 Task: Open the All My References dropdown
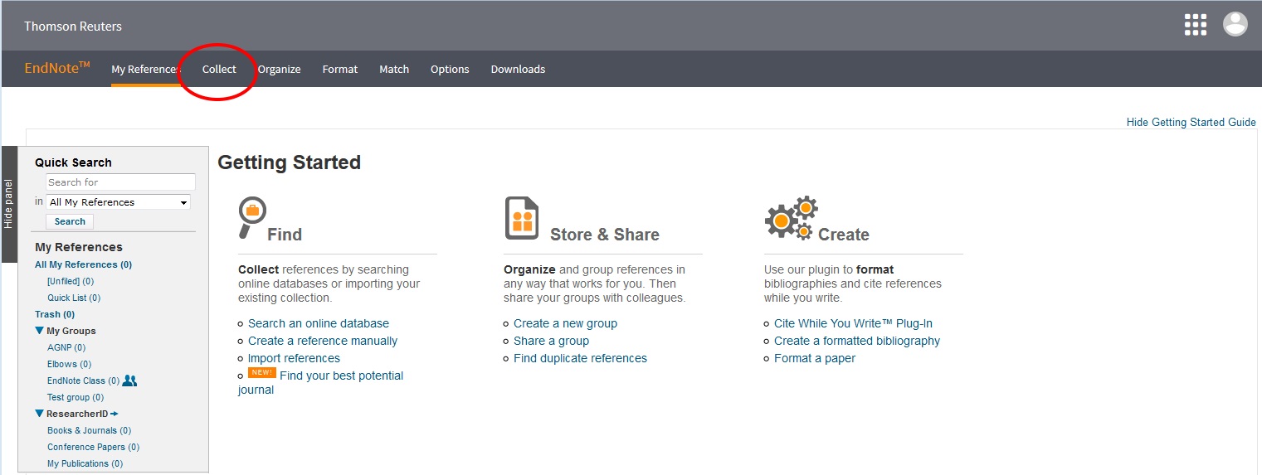[x=118, y=202]
